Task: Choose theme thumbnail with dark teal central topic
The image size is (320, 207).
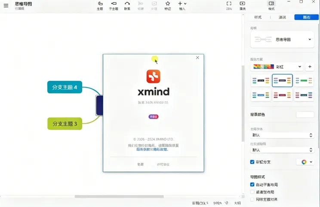Action: click(x=304, y=95)
